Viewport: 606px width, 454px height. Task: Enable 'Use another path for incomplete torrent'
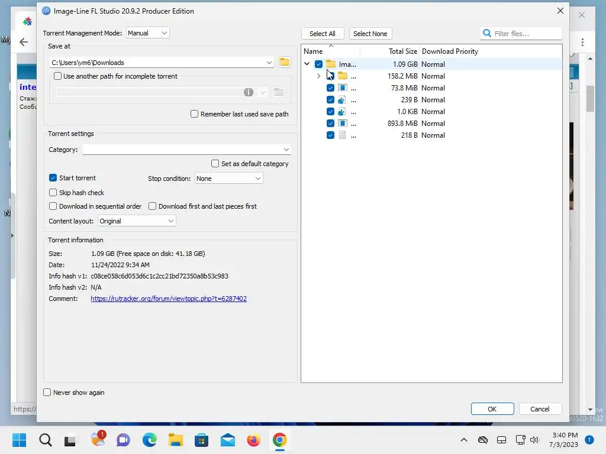pos(57,76)
